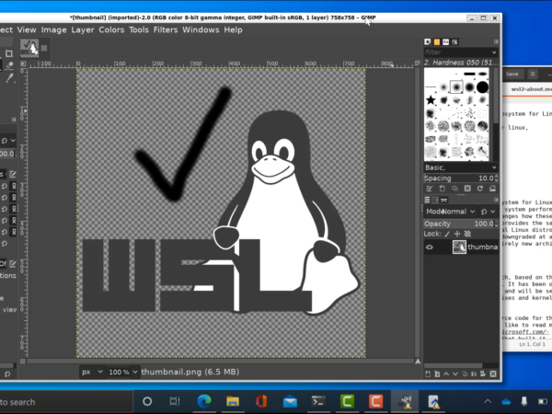Increase the Spacing value with the stepper

pyautogui.click(x=497, y=176)
